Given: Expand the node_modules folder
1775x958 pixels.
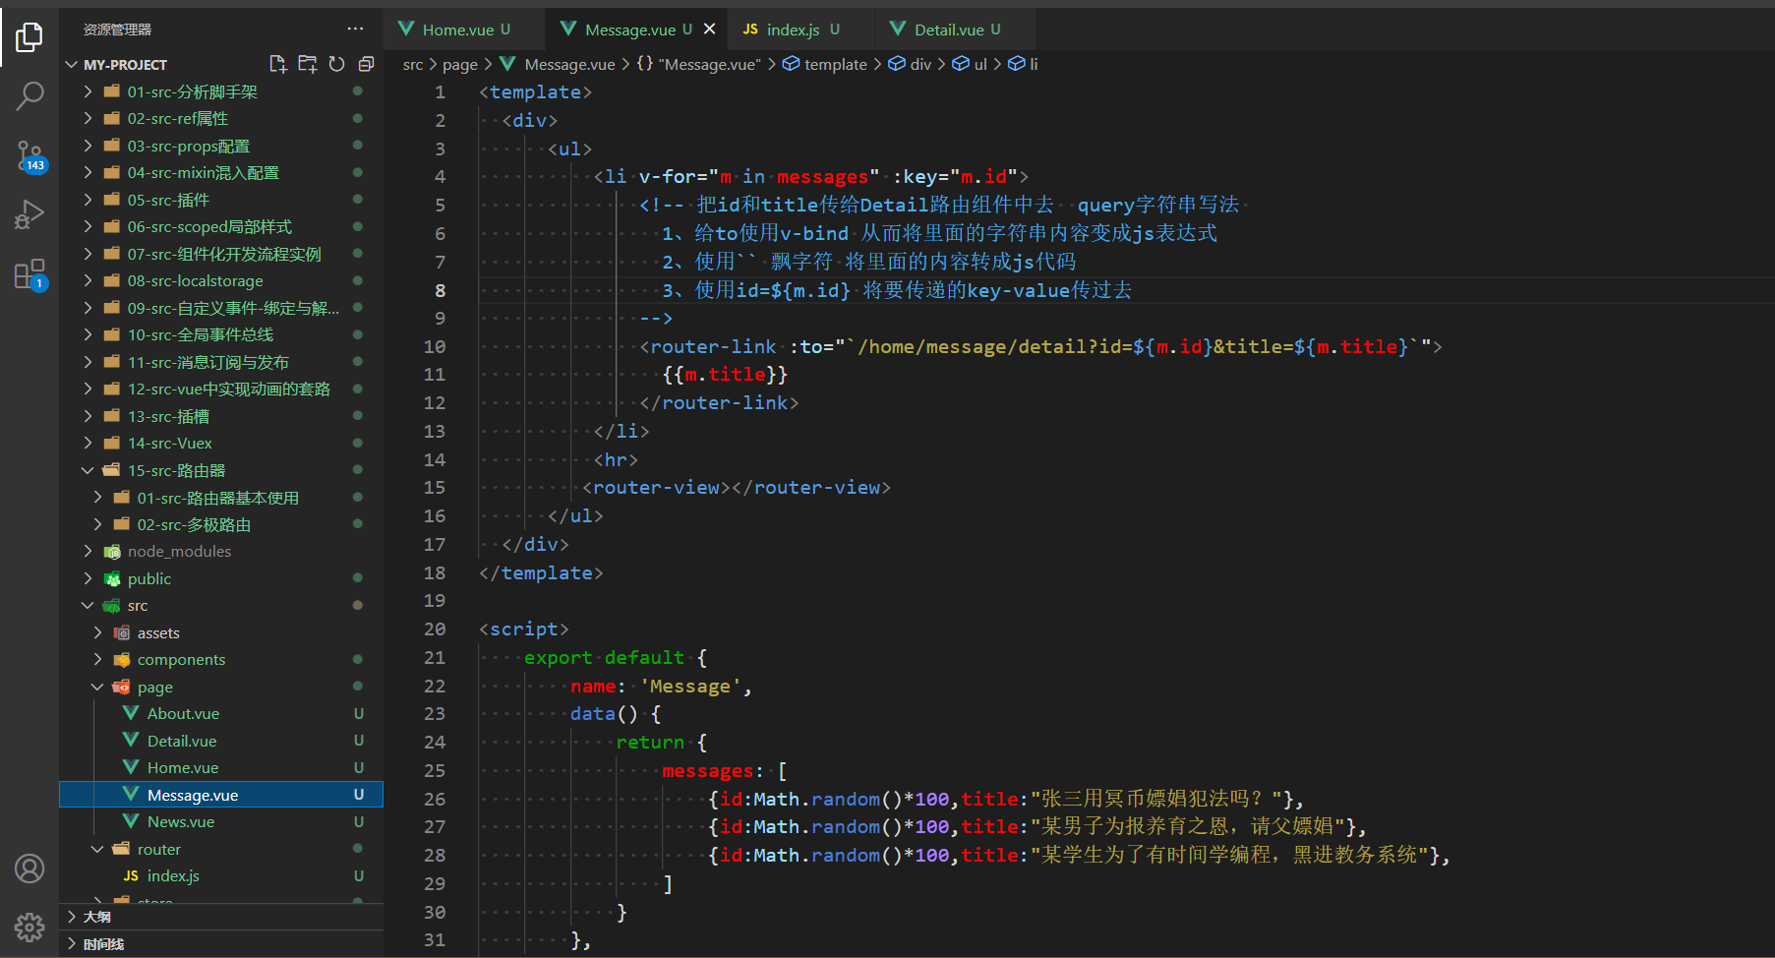Looking at the screenshot, I should pyautogui.click(x=221, y=551).
